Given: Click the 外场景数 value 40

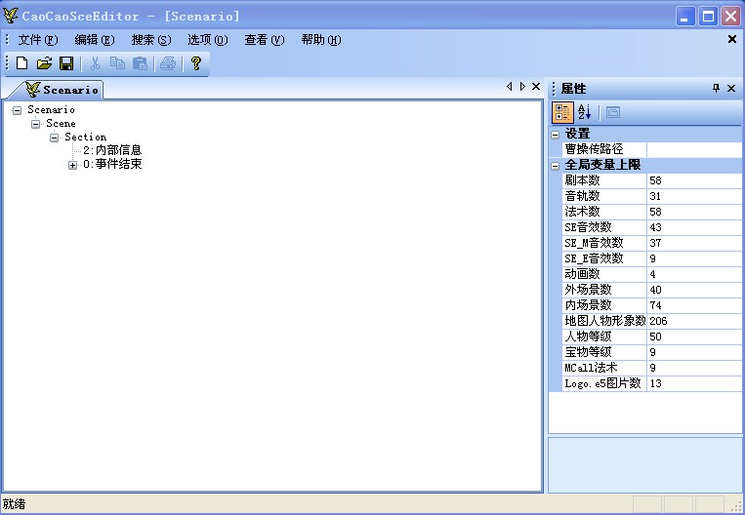Looking at the screenshot, I should point(694,290).
